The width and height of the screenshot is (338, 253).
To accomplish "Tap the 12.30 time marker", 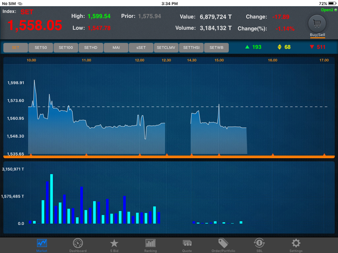I will (x=166, y=60).
